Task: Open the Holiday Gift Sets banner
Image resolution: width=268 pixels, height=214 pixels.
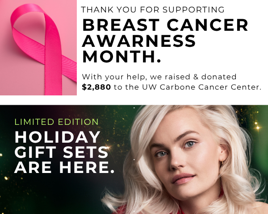Action: pos(134,160)
